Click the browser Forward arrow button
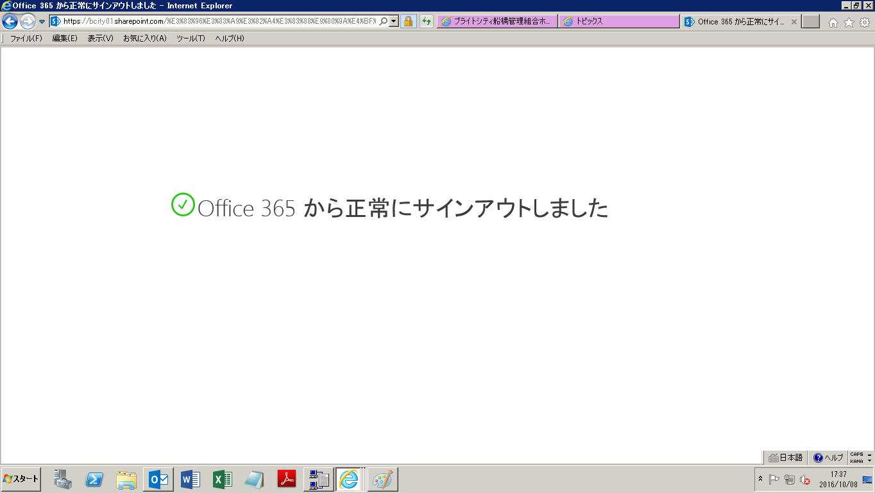 point(28,22)
